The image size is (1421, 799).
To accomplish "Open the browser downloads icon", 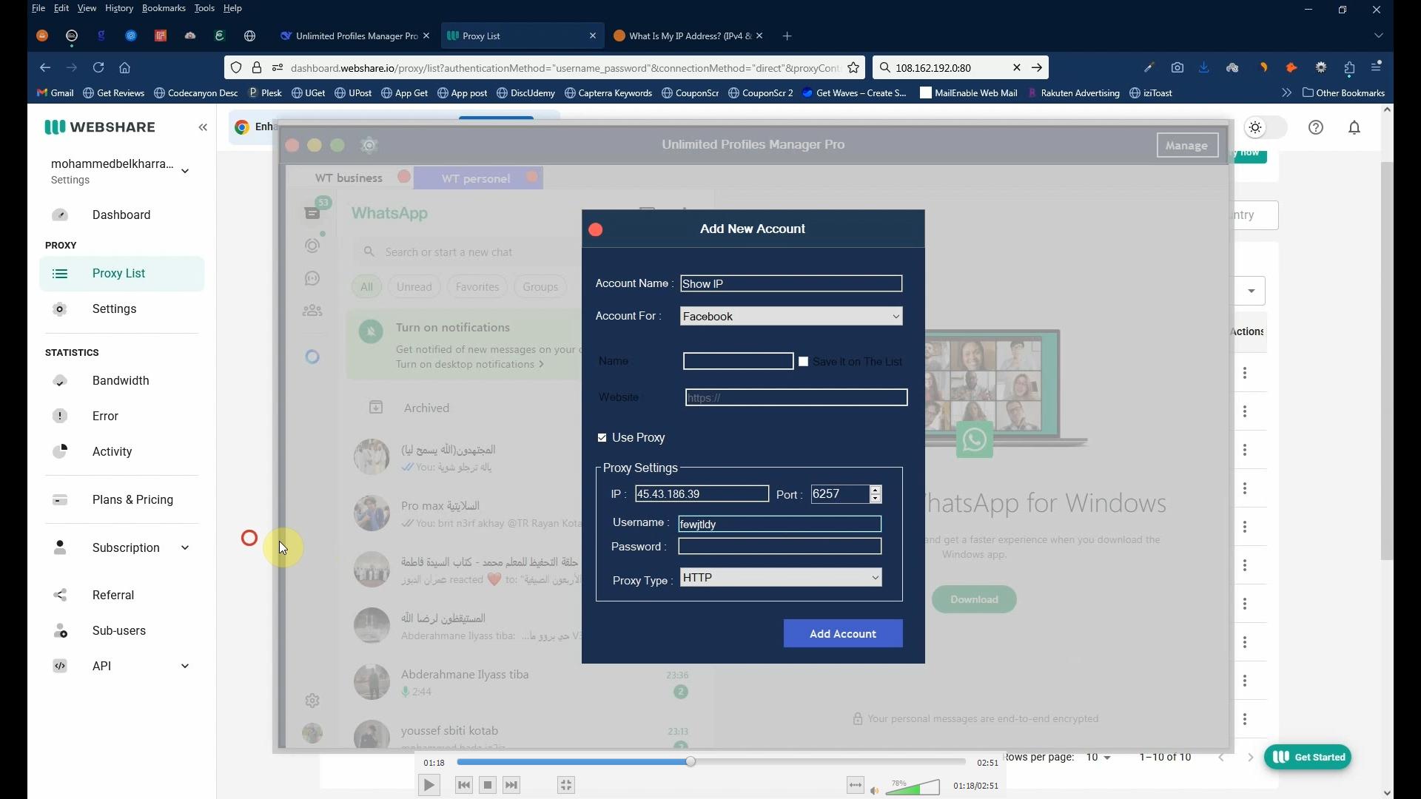I will click(1204, 67).
